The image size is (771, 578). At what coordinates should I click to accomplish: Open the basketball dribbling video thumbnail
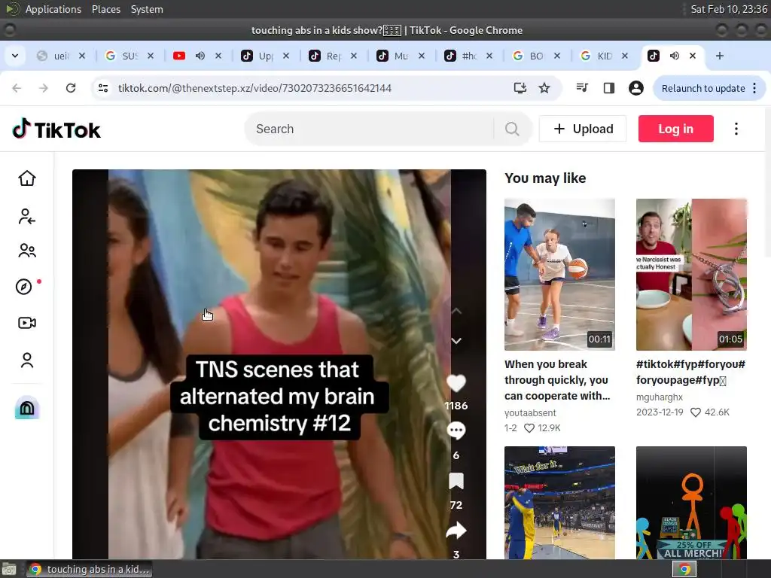pos(559,274)
